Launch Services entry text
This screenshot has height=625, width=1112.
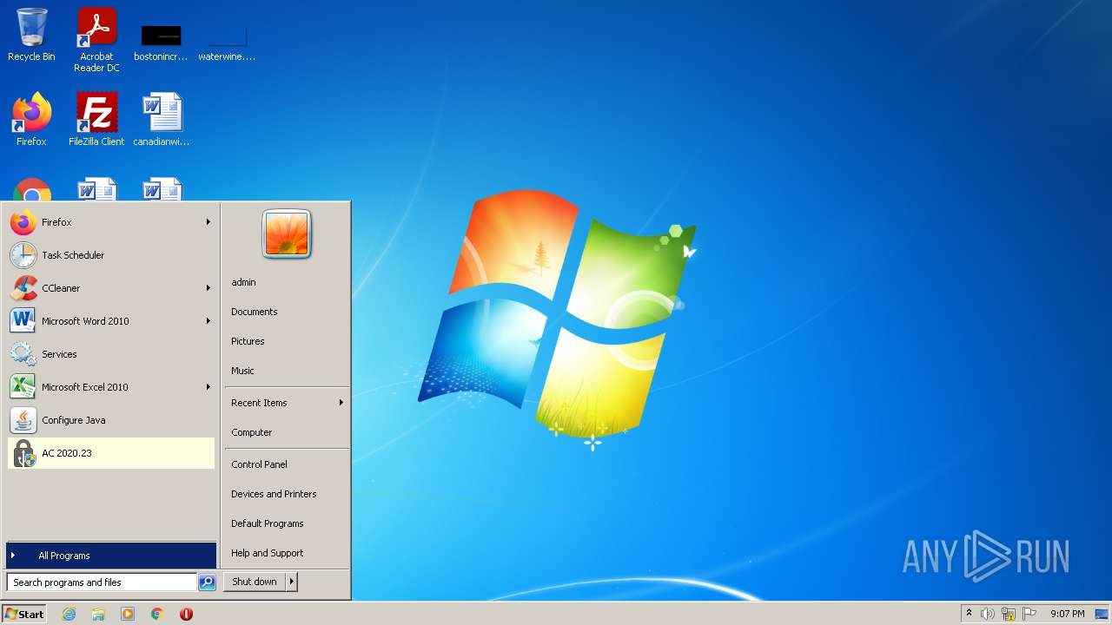pyautogui.click(x=59, y=354)
